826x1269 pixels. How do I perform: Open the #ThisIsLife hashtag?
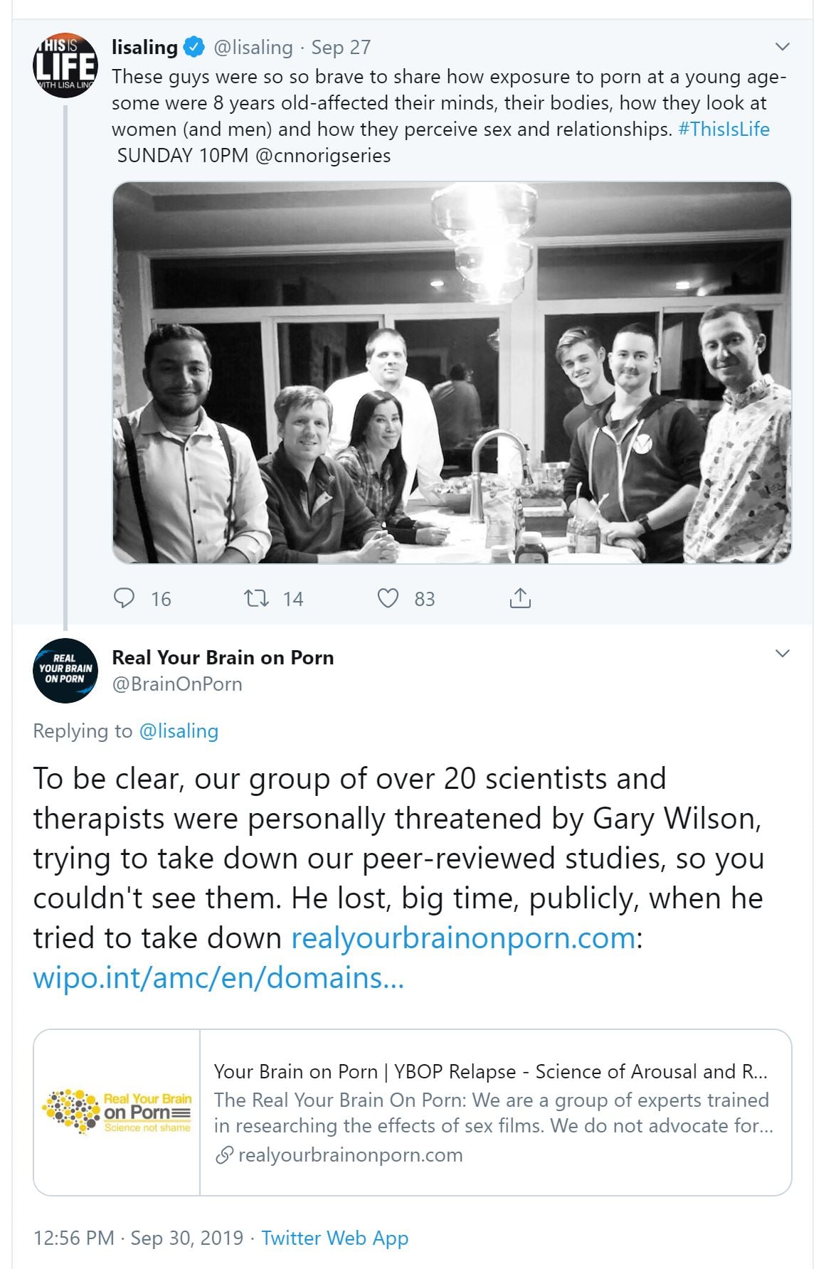[x=724, y=129]
